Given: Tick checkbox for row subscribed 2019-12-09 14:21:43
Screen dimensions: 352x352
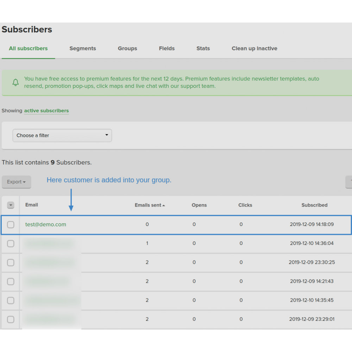Looking at the screenshot, I should tap(11, 282).
